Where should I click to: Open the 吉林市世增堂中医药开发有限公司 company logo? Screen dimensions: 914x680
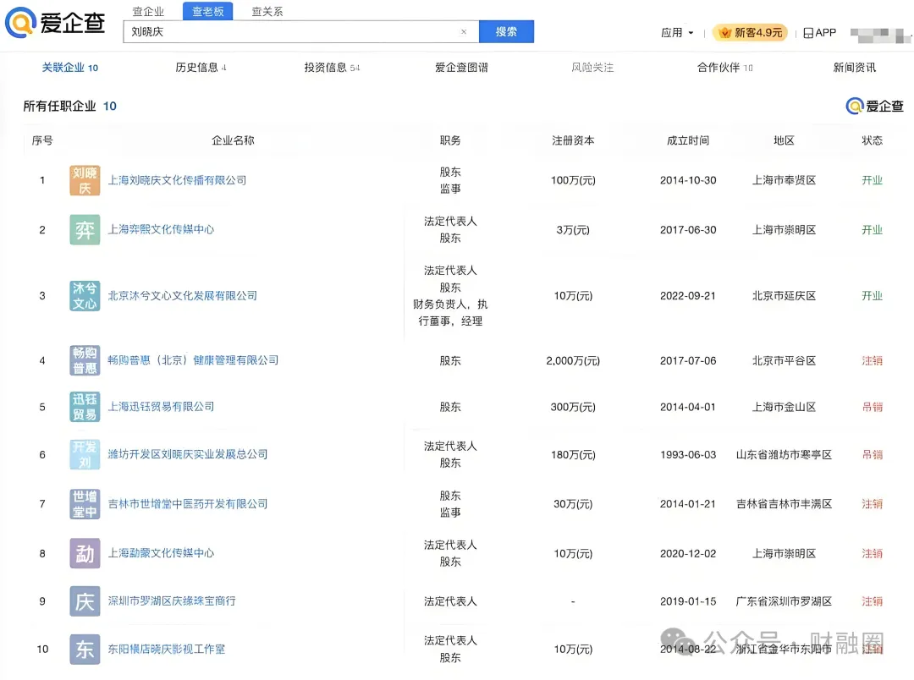coord(85,504)
